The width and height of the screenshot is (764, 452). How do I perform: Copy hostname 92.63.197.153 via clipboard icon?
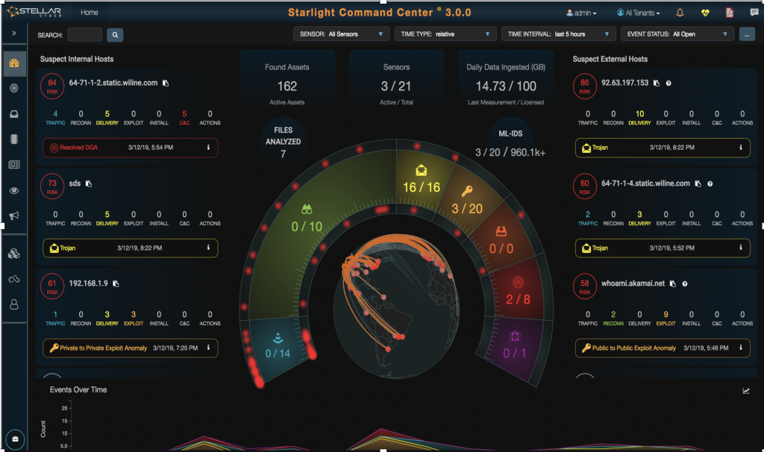(657, 84)
